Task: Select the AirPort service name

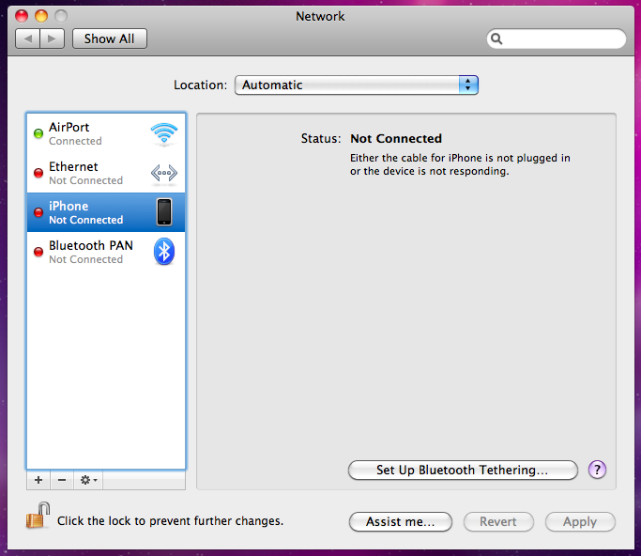Action: (x=69, y=127)
